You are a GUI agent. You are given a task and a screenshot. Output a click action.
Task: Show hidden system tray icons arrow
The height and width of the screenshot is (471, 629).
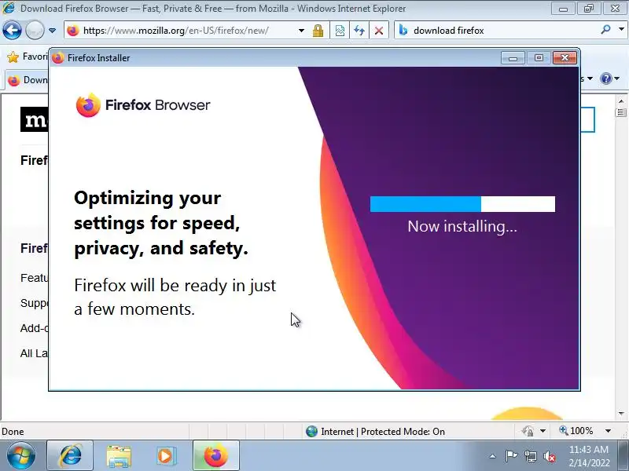click(493, 456)
